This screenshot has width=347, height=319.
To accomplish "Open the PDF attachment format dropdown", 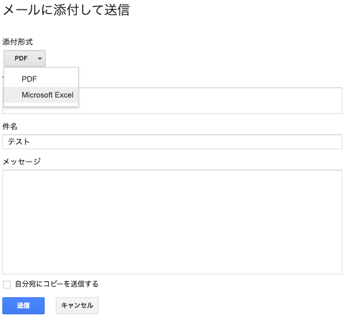I will (25, 58).
